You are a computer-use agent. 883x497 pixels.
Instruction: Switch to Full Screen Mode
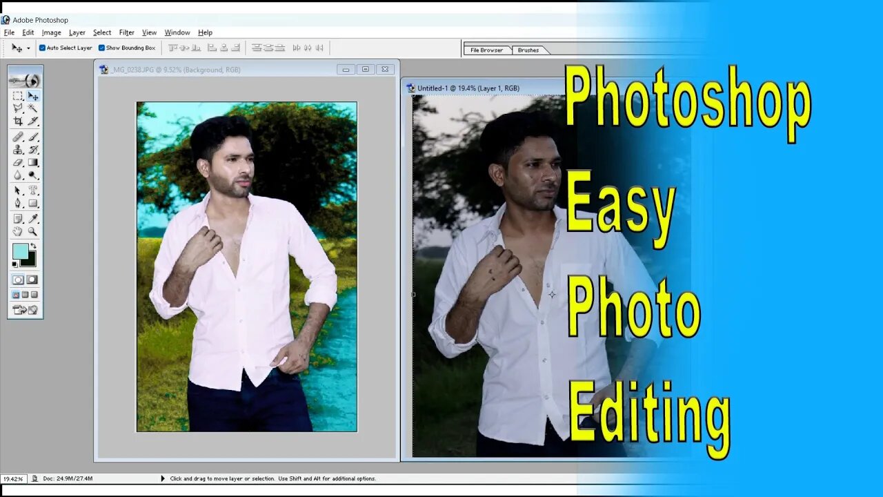coord(34,295)
